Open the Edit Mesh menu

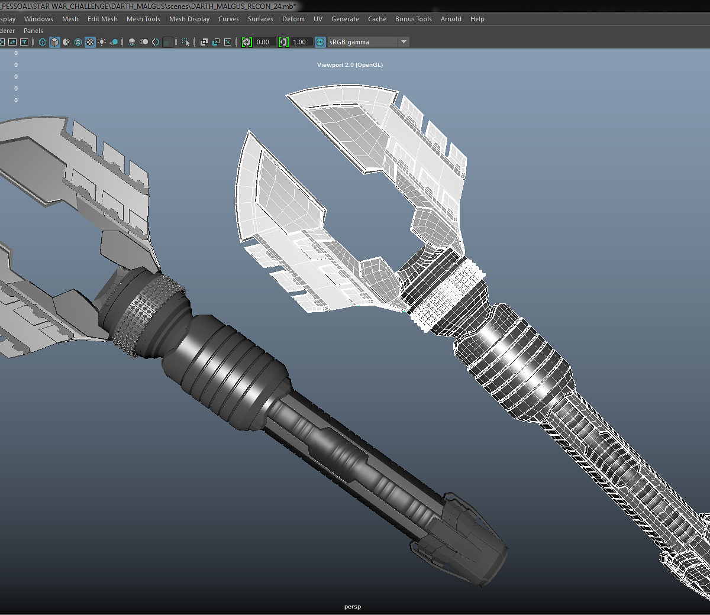[102, 19]
